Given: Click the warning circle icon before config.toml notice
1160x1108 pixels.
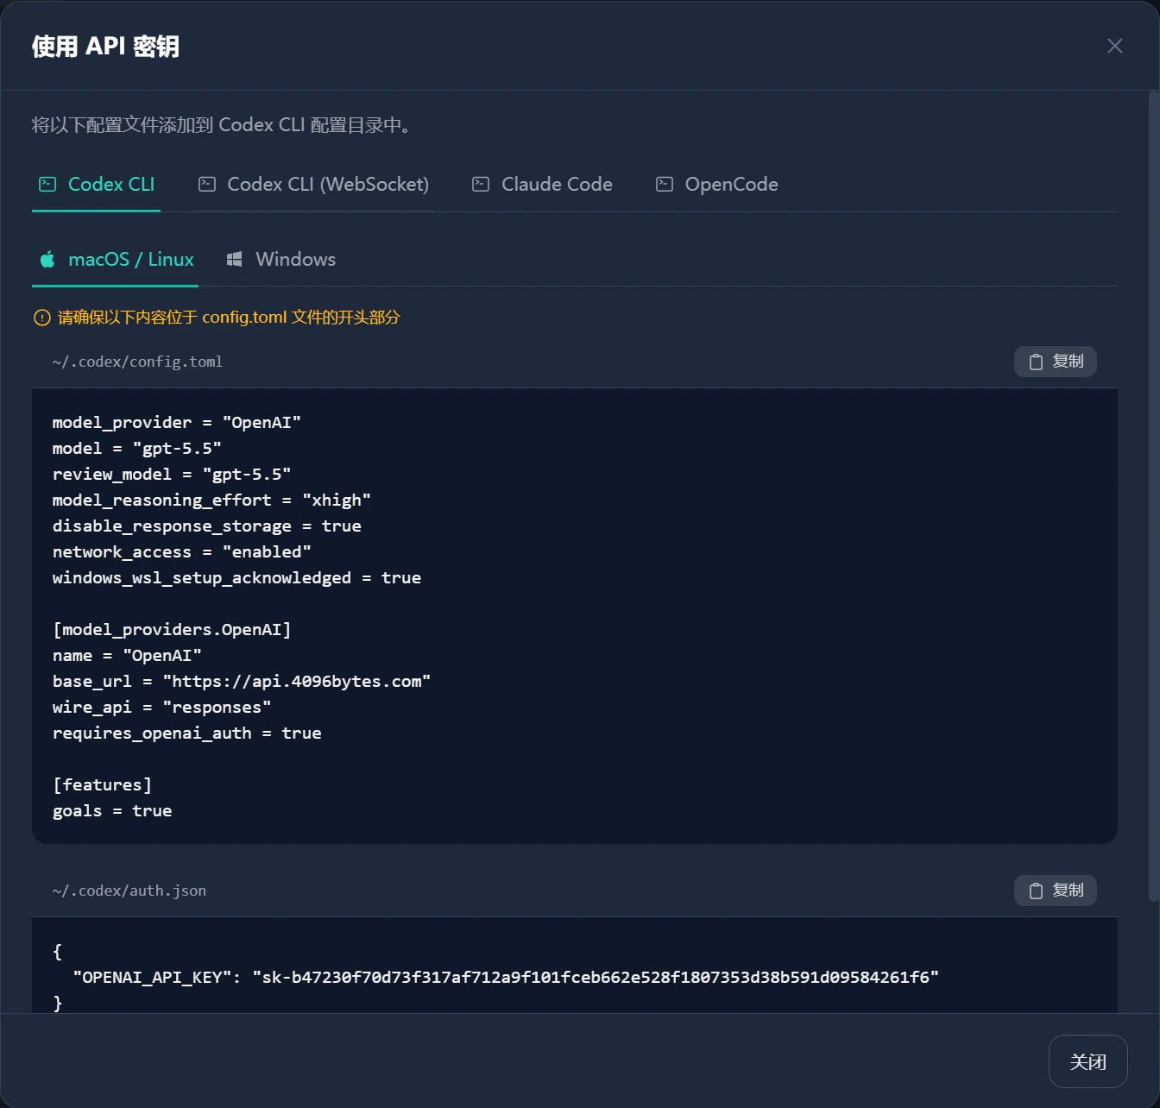Looking at the screenshot, I should 41,318.
